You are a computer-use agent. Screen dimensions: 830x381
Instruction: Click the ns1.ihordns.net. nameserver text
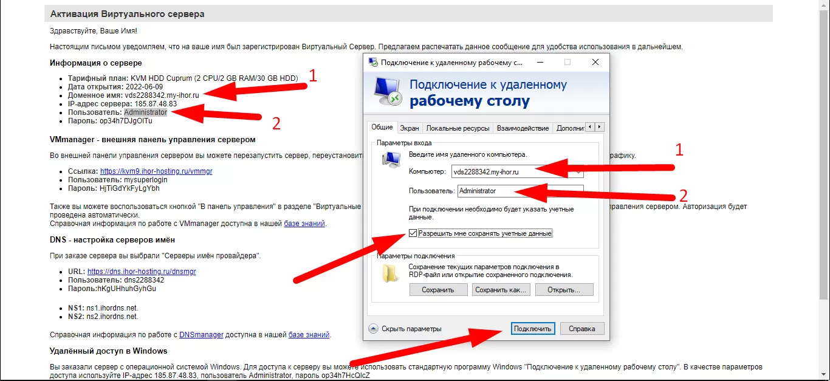pos(112,307)
